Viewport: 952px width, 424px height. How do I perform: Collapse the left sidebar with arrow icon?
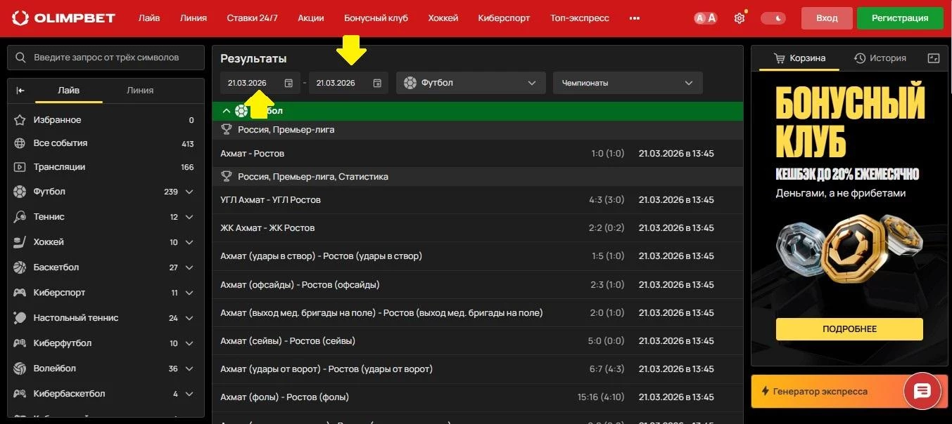point(20,91)
